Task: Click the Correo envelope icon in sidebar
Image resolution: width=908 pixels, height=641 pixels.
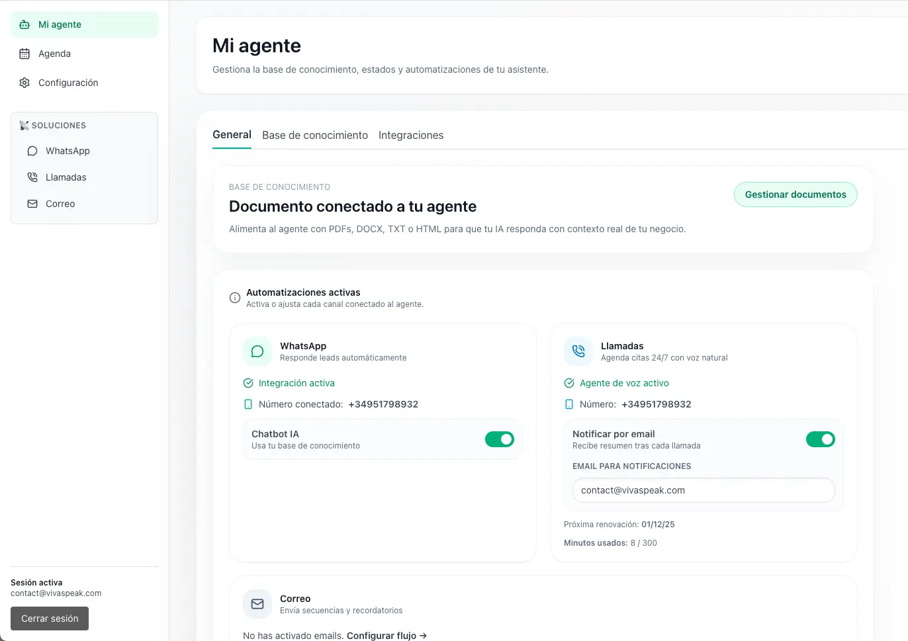Action: pyautogui.click(x=32, y=204)
